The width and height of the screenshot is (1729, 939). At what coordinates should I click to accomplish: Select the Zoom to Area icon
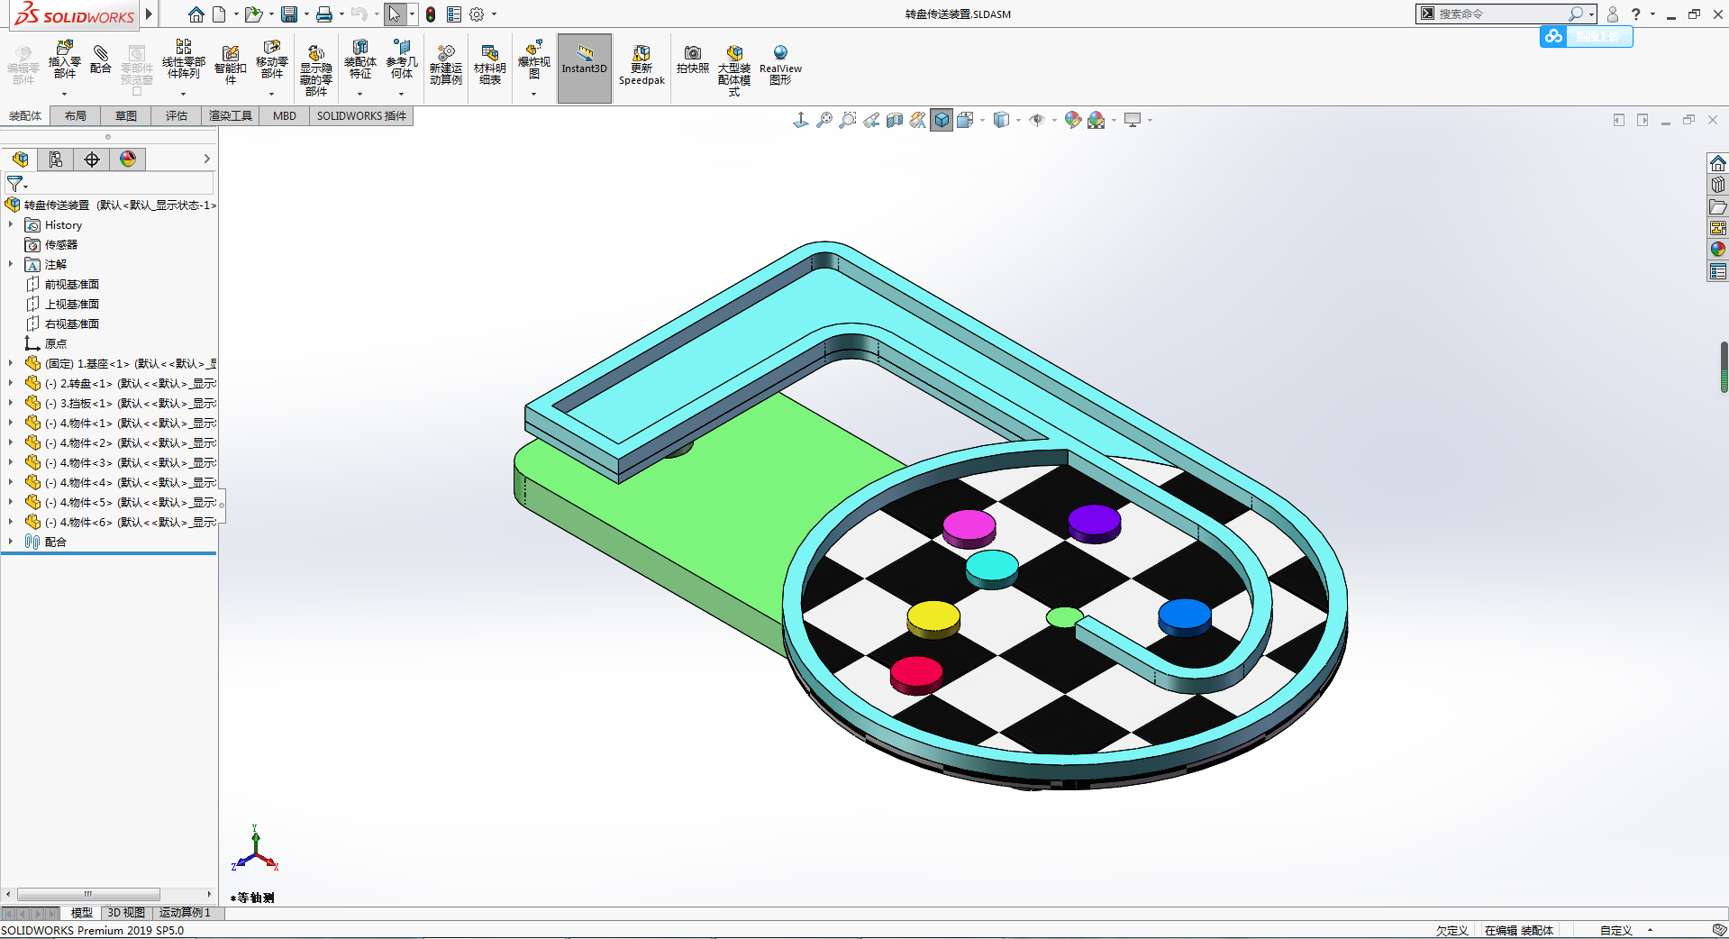[848, 120]
